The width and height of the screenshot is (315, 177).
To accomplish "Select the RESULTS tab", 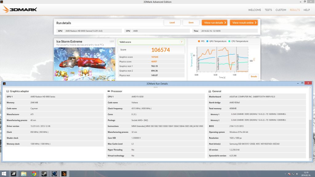I will pyautogui.click(x=295, y=10).
